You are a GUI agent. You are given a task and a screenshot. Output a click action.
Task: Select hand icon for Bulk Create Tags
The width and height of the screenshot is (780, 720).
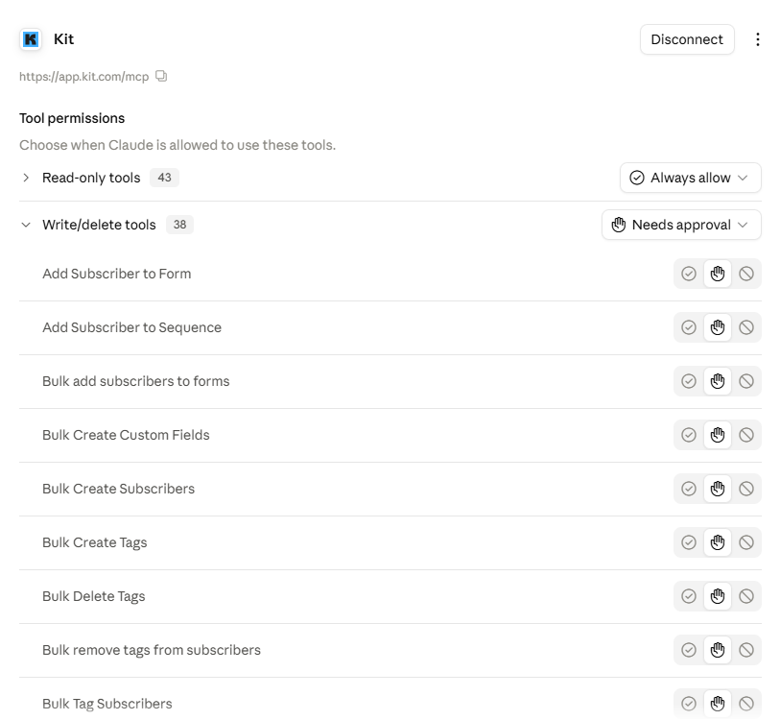718,542
